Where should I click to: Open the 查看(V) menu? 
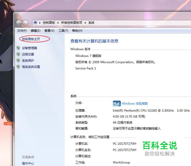[x=49, y=31]
